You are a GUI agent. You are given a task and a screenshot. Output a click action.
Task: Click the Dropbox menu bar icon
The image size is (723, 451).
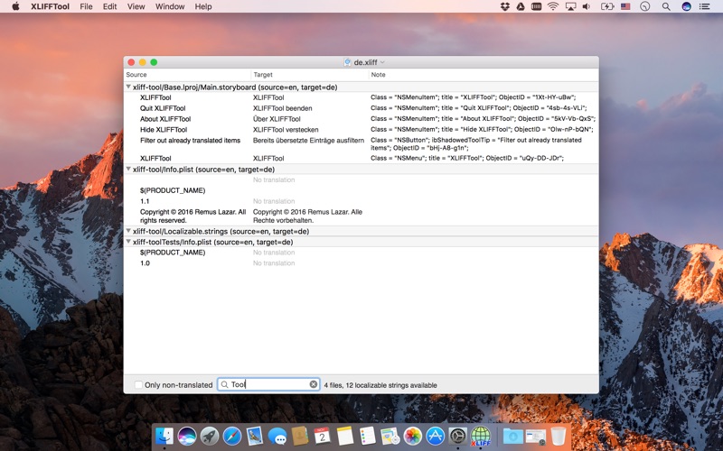pos(504,6)
